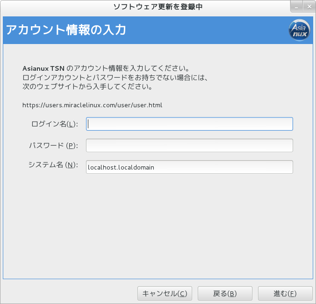Screen dimensions: 316x304
Task: Proceed using the 進む(F) button
Action: (285, 294)
